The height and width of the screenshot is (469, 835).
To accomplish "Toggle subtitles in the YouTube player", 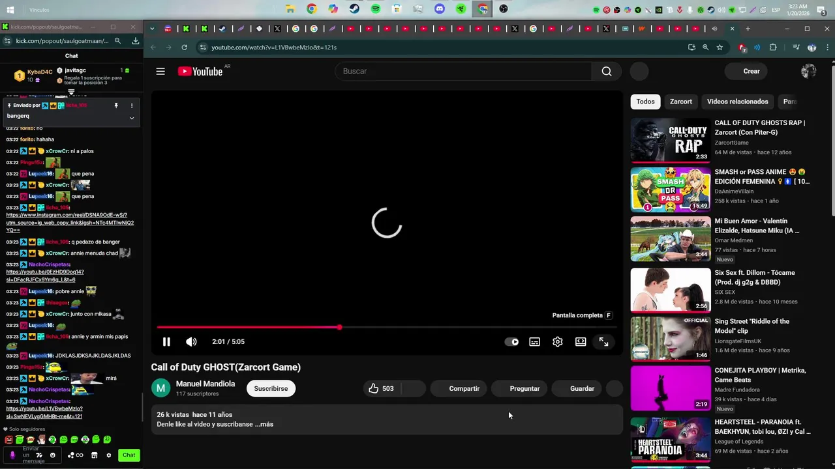I will (534, 342).
